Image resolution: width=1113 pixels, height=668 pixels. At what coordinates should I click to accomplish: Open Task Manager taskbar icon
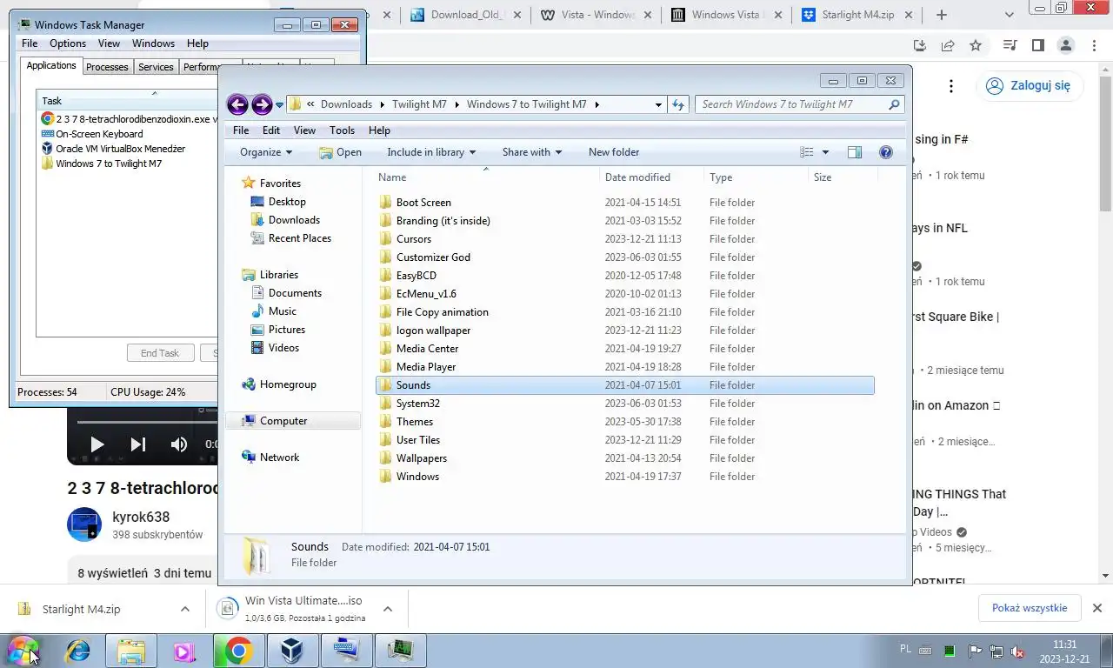coord(401,650)
